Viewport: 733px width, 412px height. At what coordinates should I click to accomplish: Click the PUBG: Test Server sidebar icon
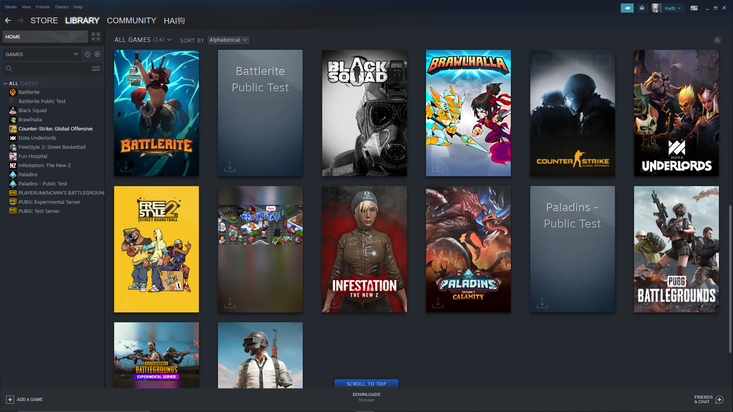click(x=13, y=211)
